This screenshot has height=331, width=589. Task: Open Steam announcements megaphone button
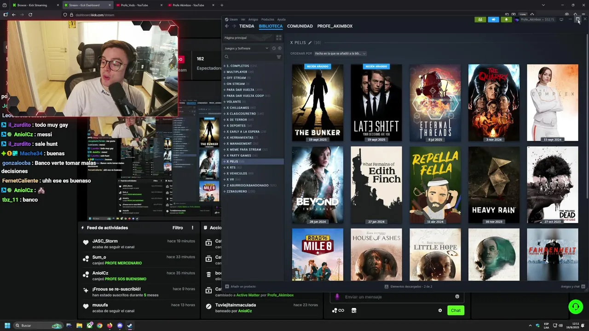pos(493,20)
